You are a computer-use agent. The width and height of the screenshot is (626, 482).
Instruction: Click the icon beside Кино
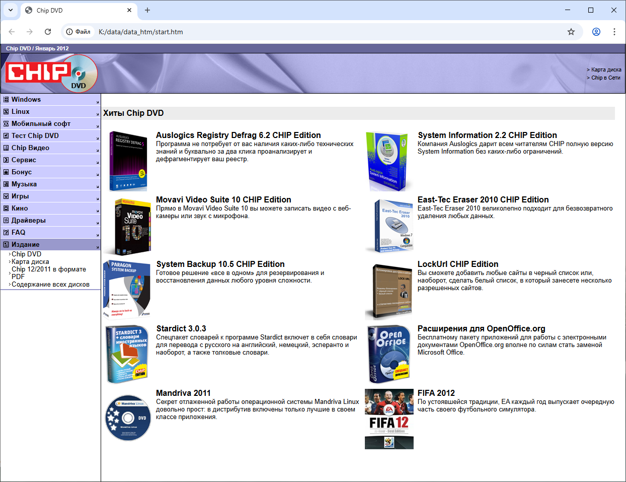click(6, 209)
